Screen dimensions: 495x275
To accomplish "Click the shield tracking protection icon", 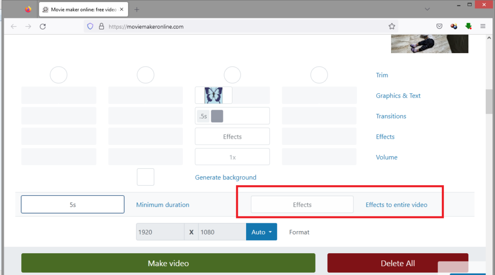I will point(90,27).
